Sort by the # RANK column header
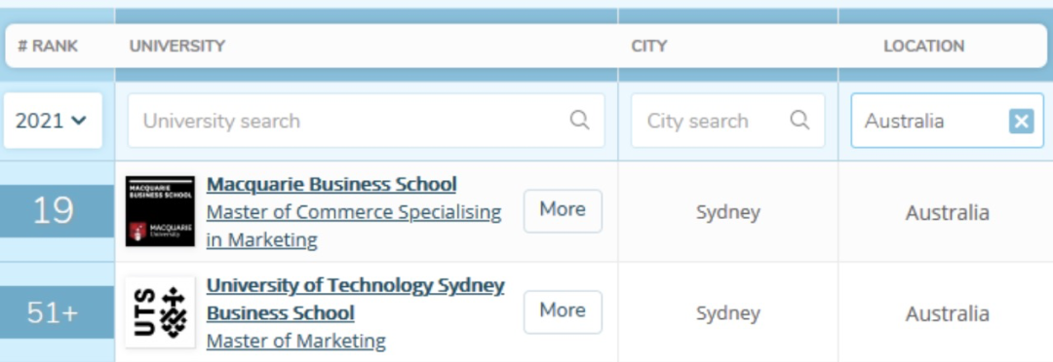The height and width of the screenshot is (362, 1053). [47, 47]
